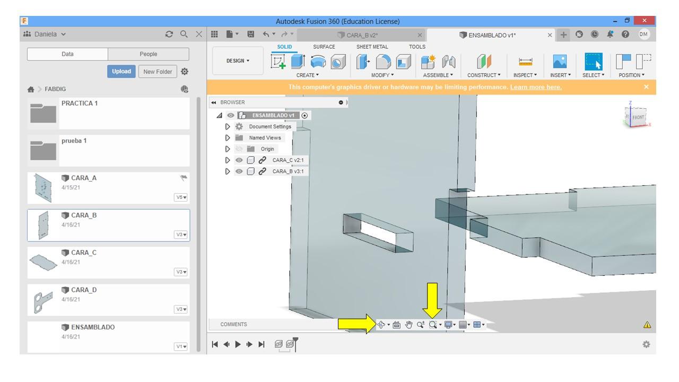Image resolution: width=679 pixels, height=382 pixels.
Task: Select the Revolve tool
Action: click(318, 62)
